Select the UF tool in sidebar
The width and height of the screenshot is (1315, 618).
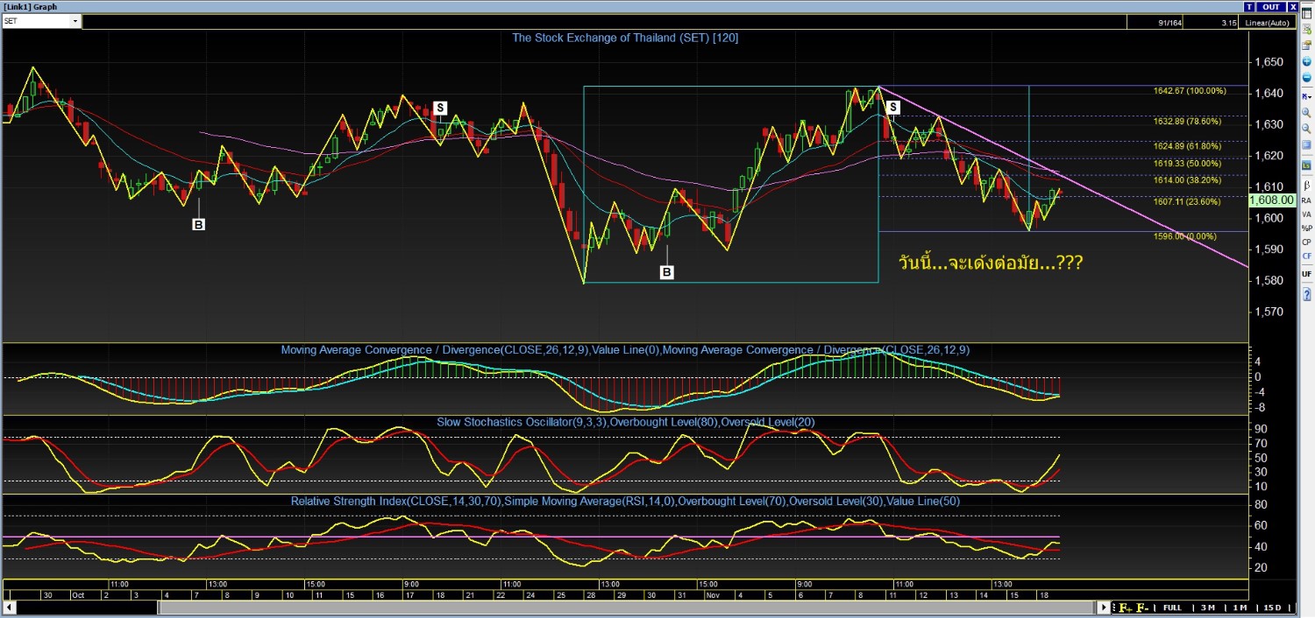click(x=1306, y=274)
